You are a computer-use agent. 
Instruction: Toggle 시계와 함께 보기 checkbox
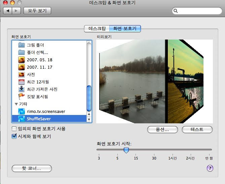(14, 136)
